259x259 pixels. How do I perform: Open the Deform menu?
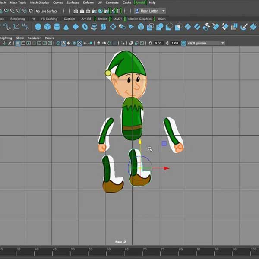pyautogui.click(x=88, y=3)
